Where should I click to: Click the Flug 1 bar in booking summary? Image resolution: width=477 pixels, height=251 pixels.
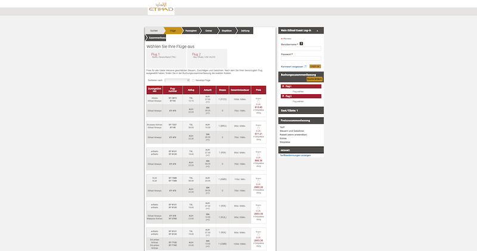click(301, 86)
